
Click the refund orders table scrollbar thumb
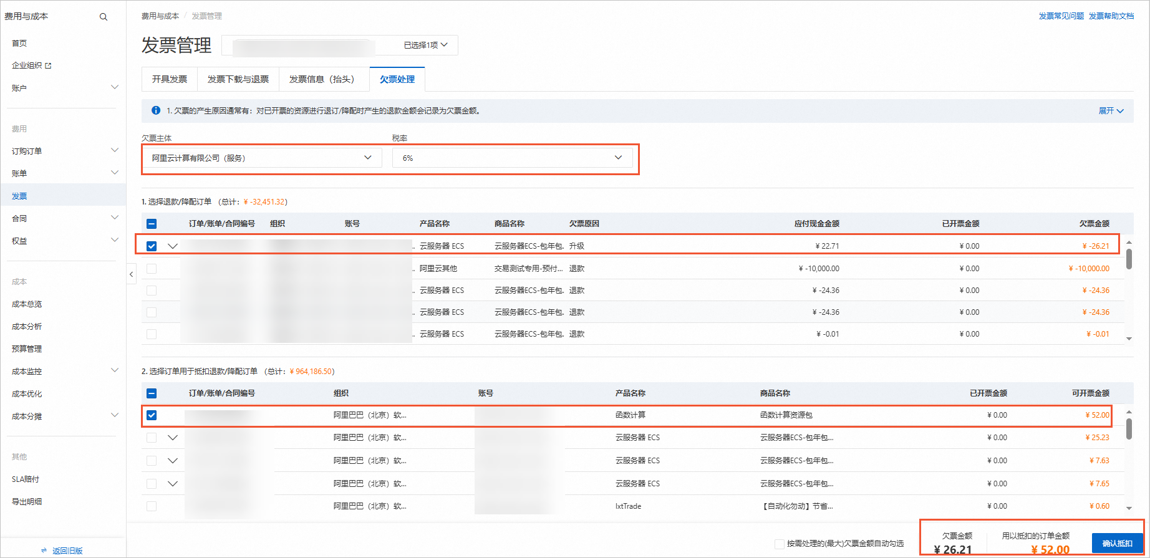(1129, 259)
